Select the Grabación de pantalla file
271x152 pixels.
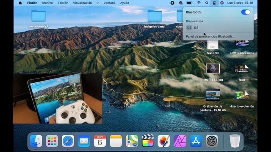213,95
